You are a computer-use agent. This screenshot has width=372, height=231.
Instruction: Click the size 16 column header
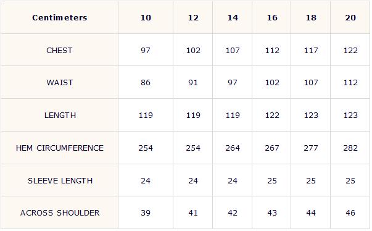(x=272, y=17)
